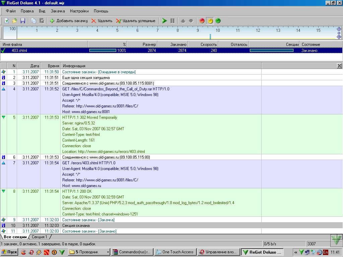This screenshot has width=343, height=257.
Task: Click Удалить успешные button
Action: pyautogui.click(x=136, y=21)
